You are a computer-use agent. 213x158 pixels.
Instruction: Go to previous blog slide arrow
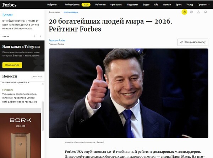tap(34, 36)
